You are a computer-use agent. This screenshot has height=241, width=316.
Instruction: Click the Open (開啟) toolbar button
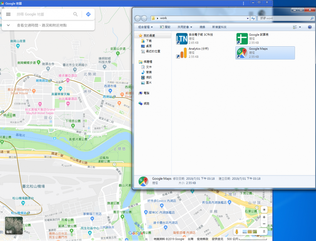click(x=165, y=27)
